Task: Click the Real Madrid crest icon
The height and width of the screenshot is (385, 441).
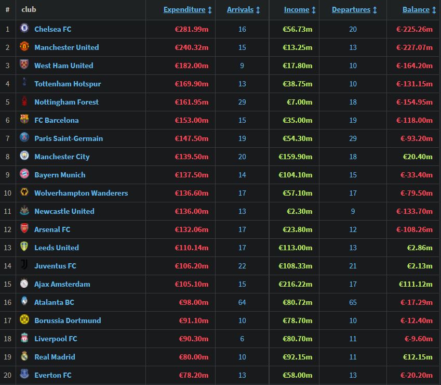Action: [x=24, y=357]
